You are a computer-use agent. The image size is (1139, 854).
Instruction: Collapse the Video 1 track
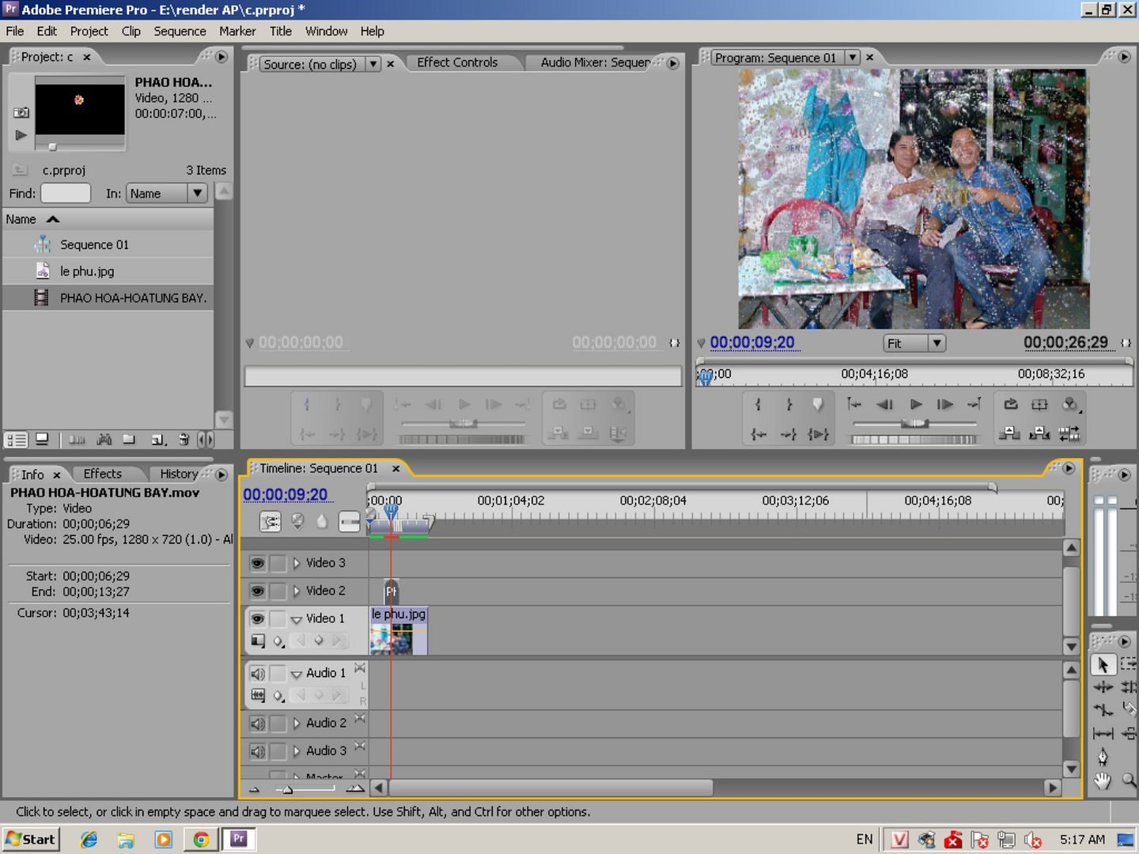pyautogui.click(x=297, y=619)
